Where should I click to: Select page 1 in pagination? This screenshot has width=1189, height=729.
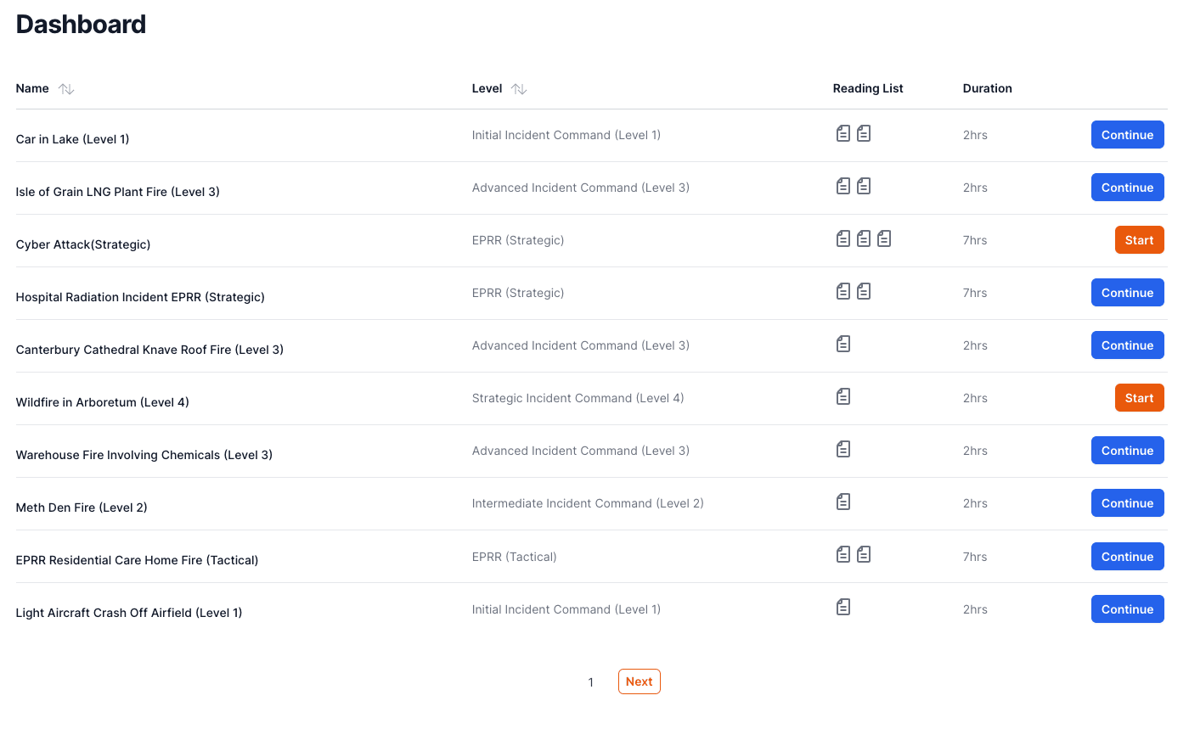click(x=591, y=682)
